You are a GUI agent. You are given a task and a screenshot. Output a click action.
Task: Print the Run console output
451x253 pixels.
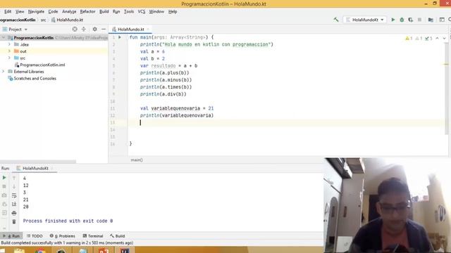(14, 213)
